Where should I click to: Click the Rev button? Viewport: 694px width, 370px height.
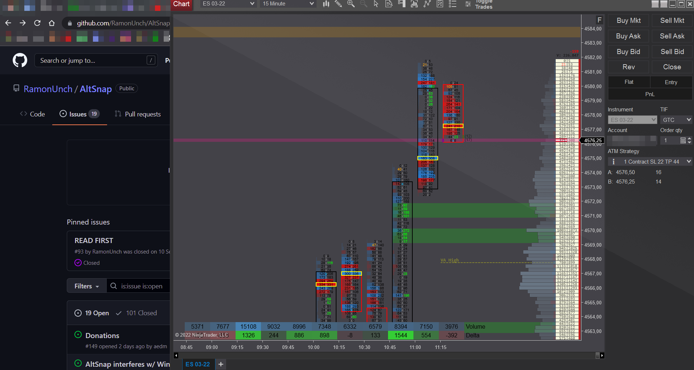629,67
